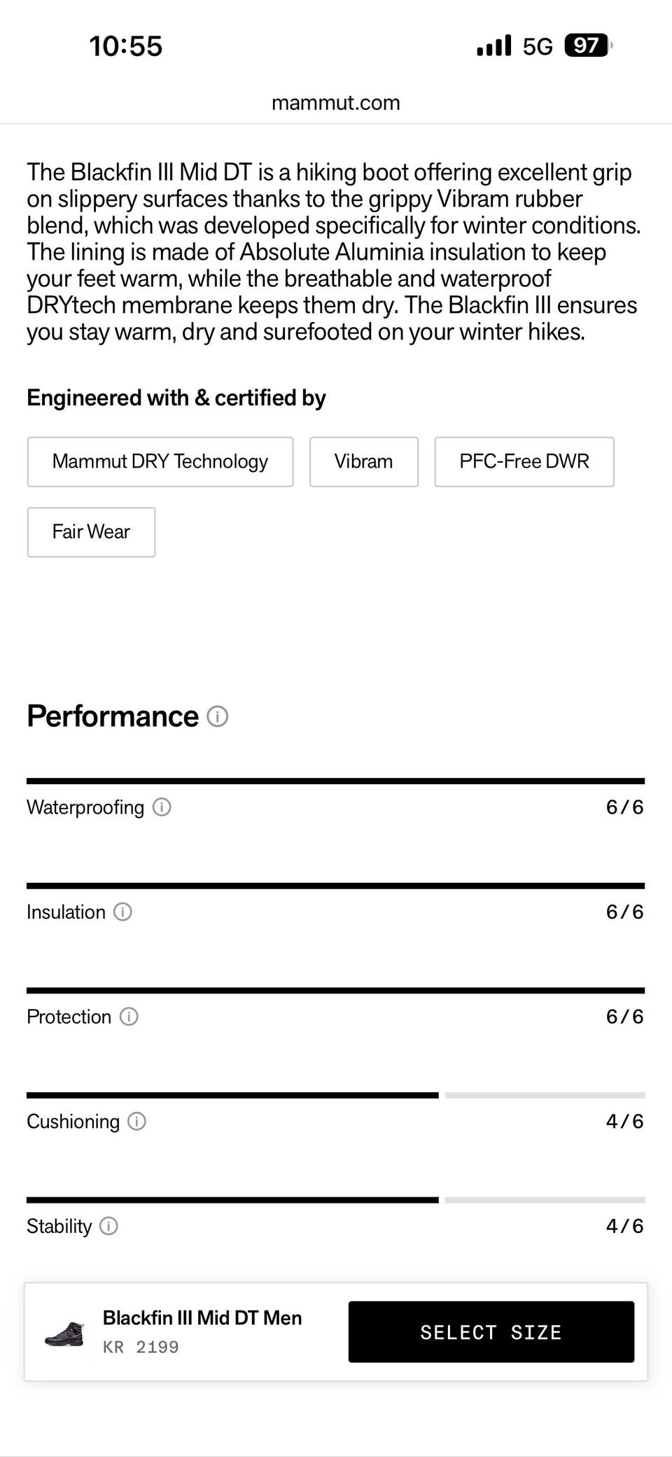Tap the Blackfin III Mid DT Men title
This screenshot has height=1457, width=672.
pyautogui.click(x=202, y=1318)
